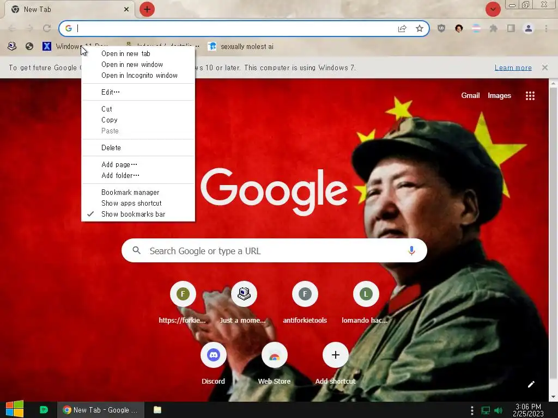
Task: Open the globe icon bookmark
Action: click(29, 46)
